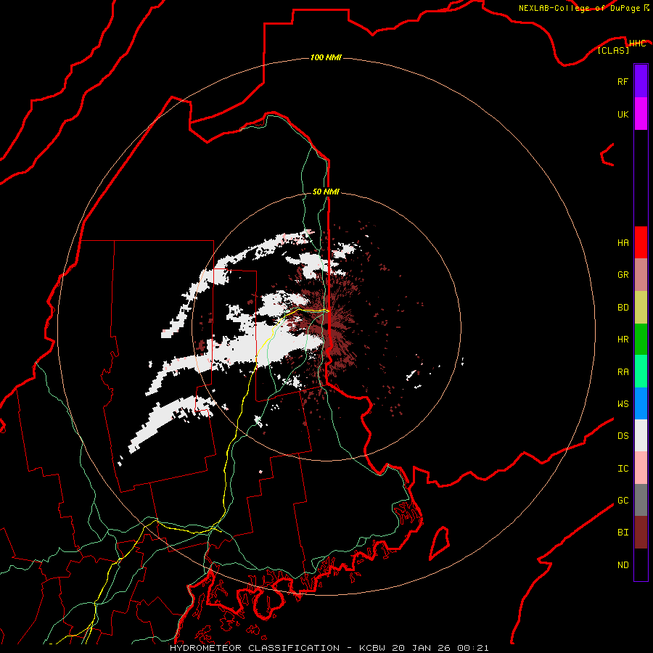Screen dimensions: 653x653
Task: Click the RF legend label
Action: (623, 81)
